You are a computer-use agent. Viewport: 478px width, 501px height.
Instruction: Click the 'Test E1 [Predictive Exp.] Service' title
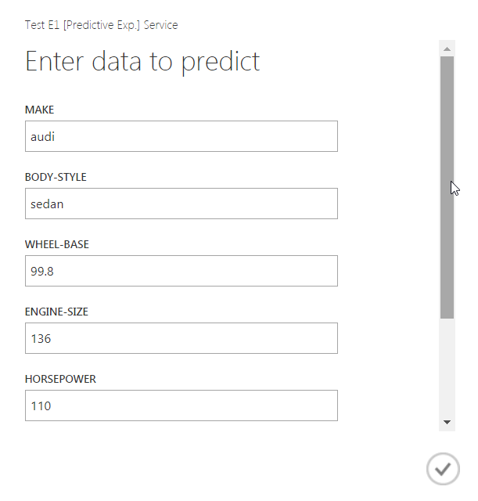click(102, 25)
